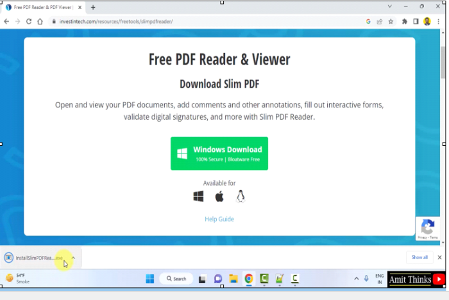Open Task View on the taskbar
The height and width of the screenshot is (300, 449).
tap(202, 279)
